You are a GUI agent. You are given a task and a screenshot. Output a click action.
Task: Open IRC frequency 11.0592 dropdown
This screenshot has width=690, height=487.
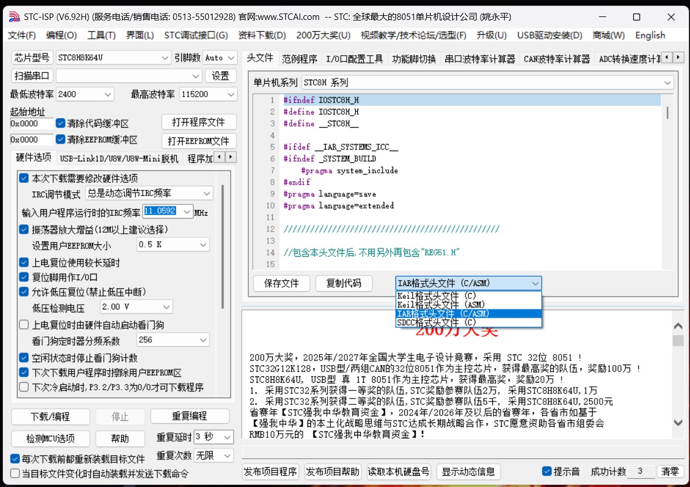tap(168, 212)
